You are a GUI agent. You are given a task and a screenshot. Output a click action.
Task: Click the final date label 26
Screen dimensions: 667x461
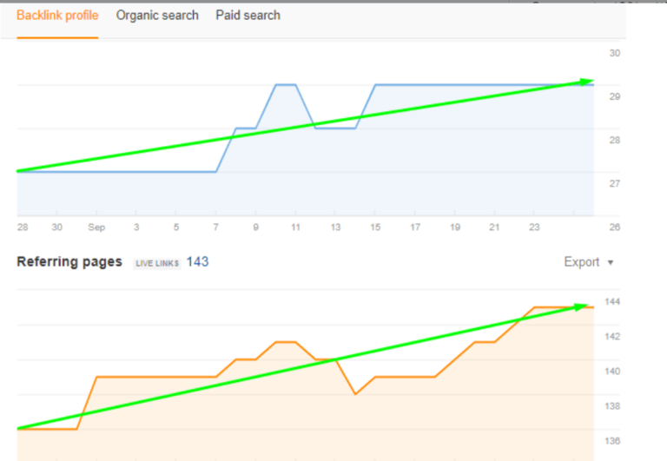click(x=614, y=227)
